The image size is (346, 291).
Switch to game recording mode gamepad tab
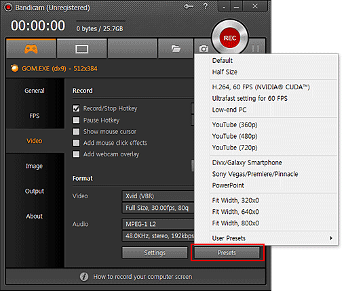point(31,49)
